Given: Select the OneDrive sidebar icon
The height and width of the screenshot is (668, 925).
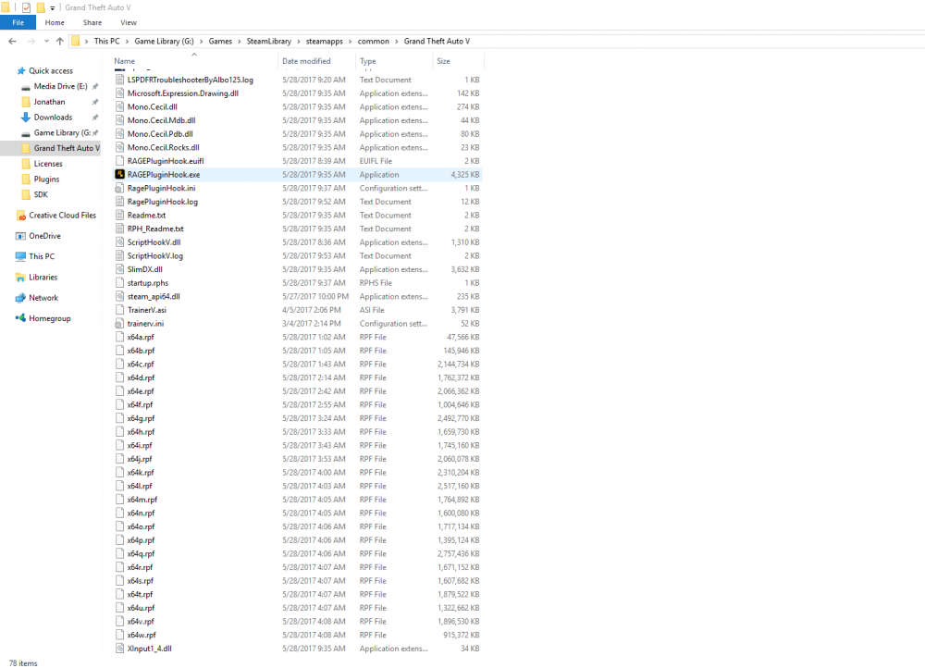Looking at the screenshot, I should tap(20, 236).
